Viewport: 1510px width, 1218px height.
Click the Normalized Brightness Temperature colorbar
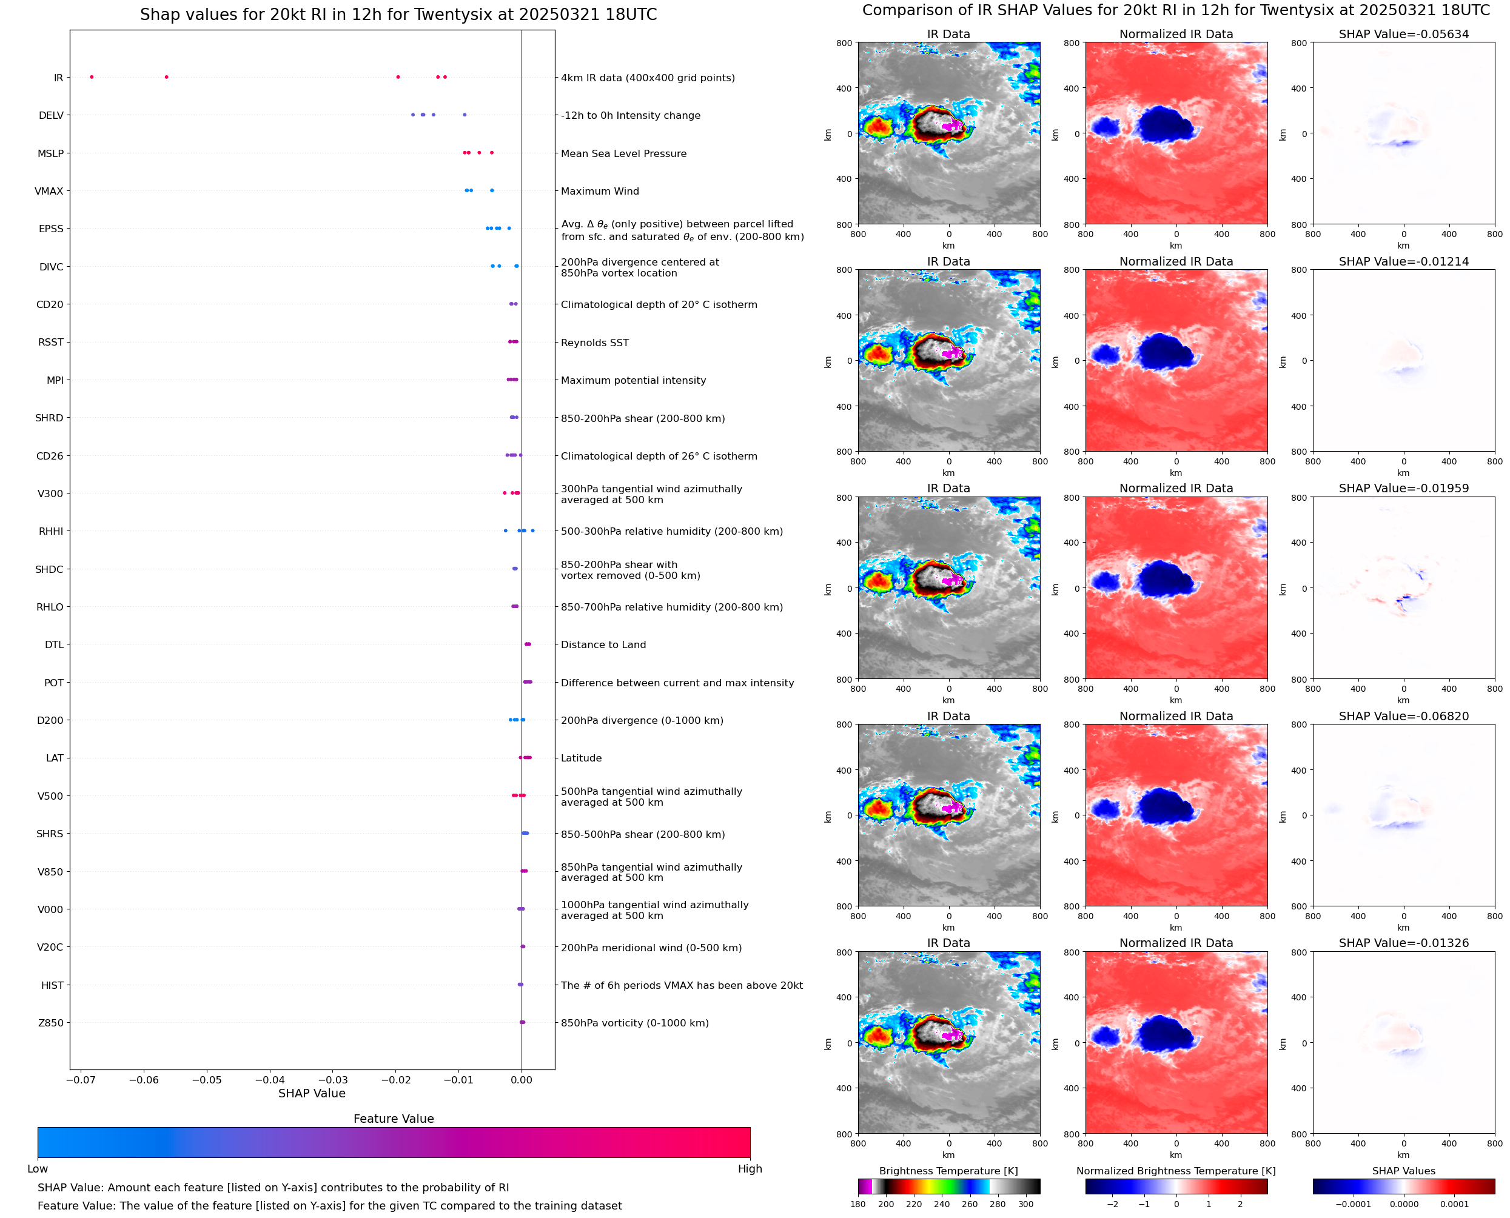(x=1176, y=1186)
